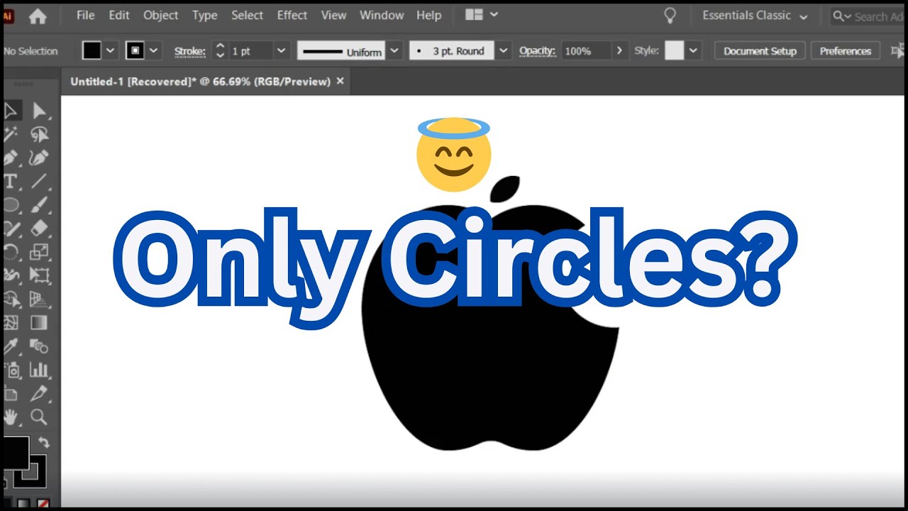Open the Arrange Documents dropdown
This screenshot has width=908, height=511.
click(482, 15)
